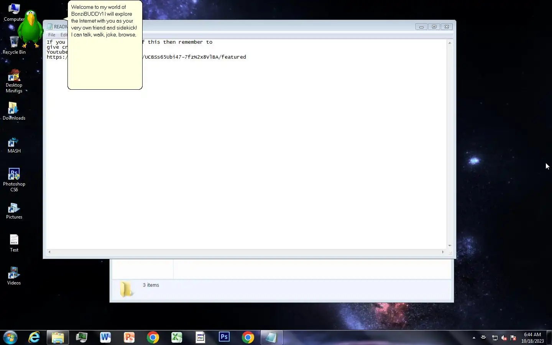The width and height of the screenshot is (552, 345).
Task: Launch PowerPoint from the taskbar
Action: pos(129,338)
